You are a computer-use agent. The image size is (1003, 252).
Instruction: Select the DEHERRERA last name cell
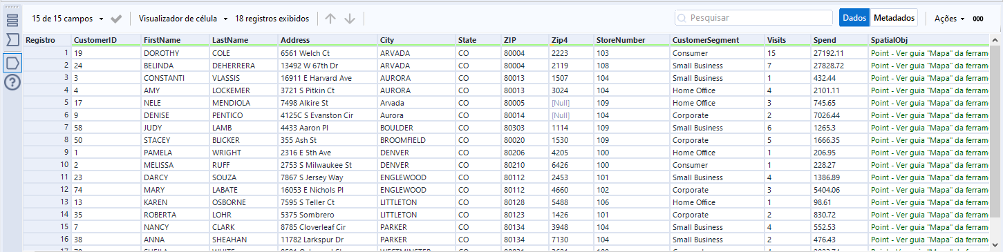click(243, 65)
